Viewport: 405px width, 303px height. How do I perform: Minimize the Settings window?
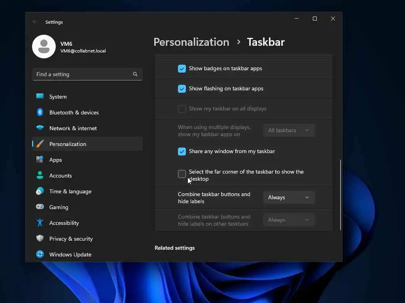point(297,19)
